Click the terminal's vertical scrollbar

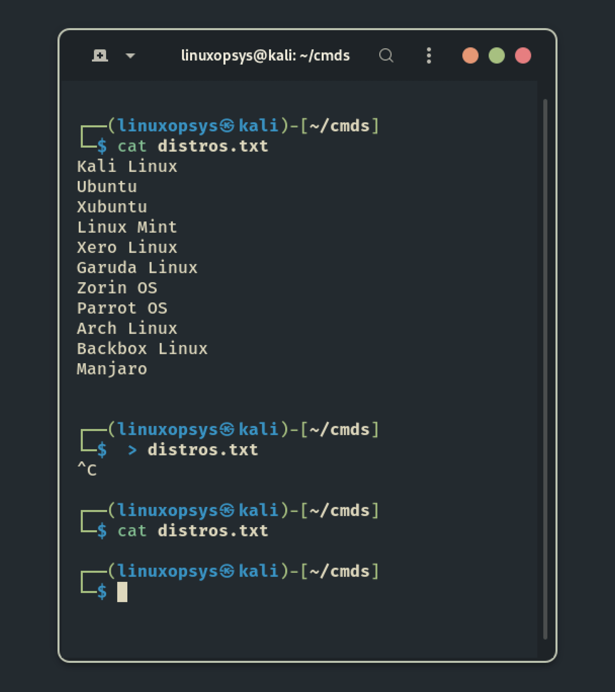pos(545,369)
